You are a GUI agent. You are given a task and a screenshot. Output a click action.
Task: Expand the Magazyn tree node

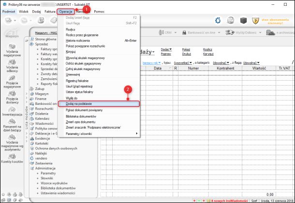click(x=26, y=94)
